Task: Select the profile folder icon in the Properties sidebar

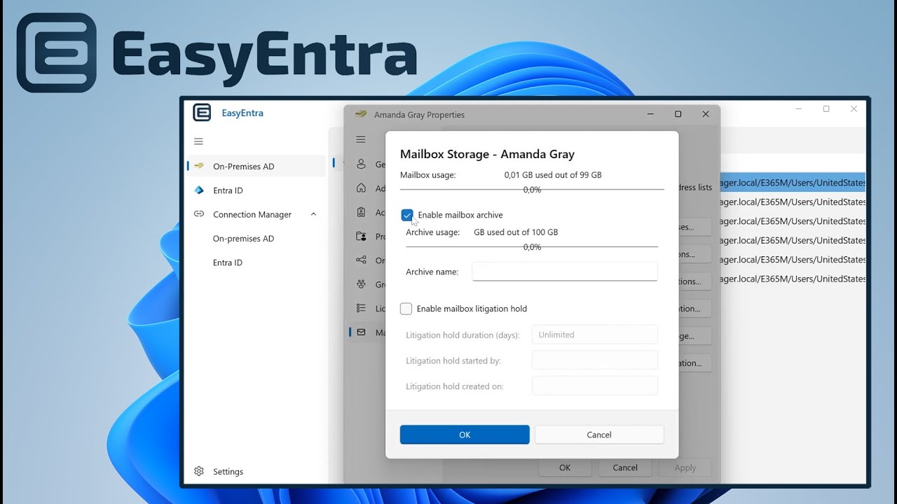Action: tap(361, 236)
